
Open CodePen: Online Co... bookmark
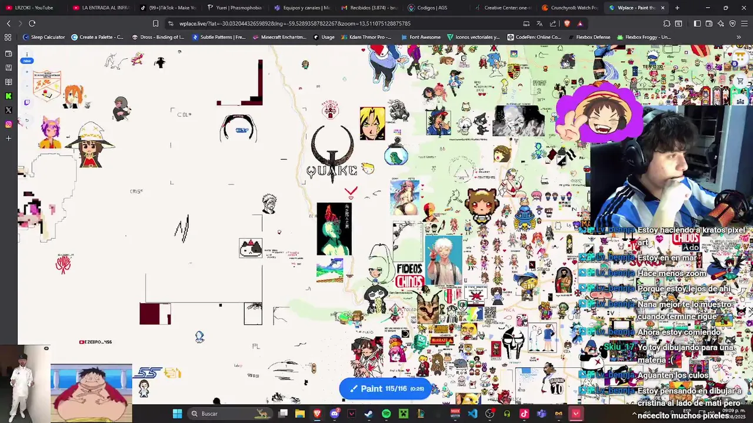click(534, 37)
